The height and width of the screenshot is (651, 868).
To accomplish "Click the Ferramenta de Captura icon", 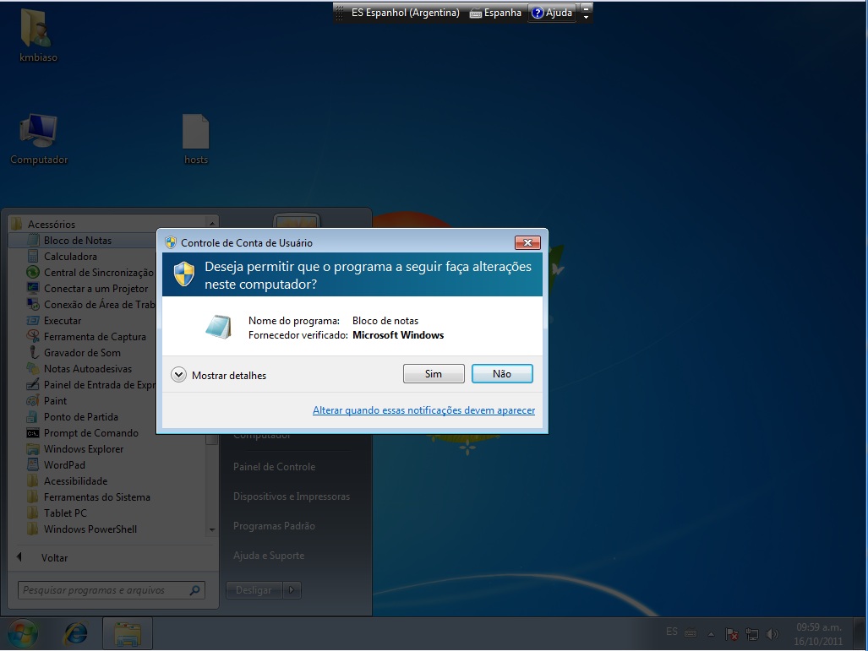I will click(x=33, y=336).
